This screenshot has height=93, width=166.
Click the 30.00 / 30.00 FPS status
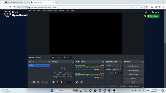(135, 86)
